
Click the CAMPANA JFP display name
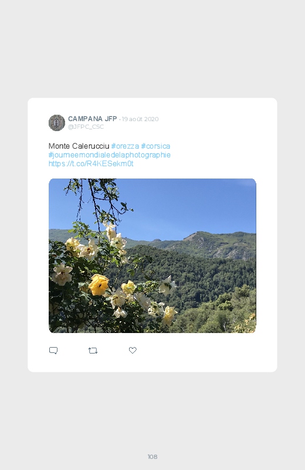tap(92, 119)
